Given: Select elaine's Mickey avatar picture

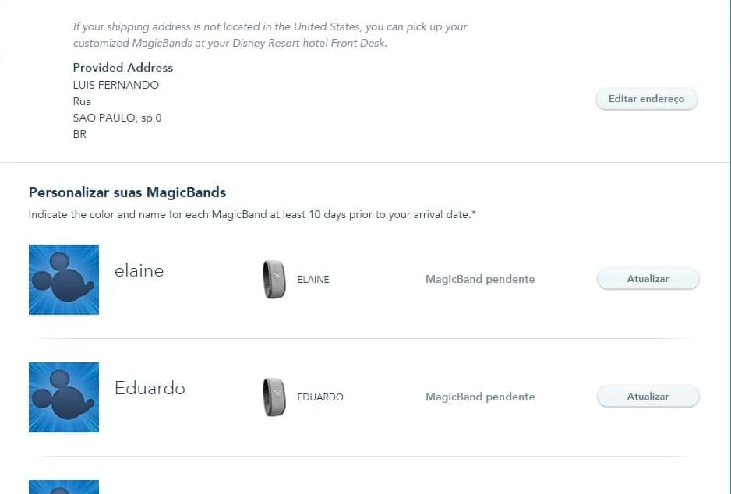Looking at the screenshot, I should (64, 280).
